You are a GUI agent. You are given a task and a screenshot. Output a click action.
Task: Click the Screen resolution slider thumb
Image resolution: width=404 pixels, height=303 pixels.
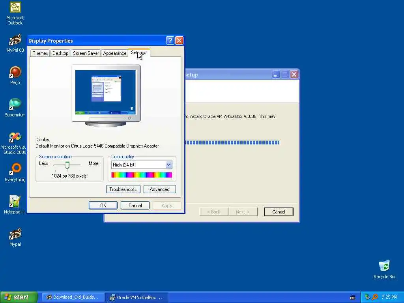tap(67, 165)
